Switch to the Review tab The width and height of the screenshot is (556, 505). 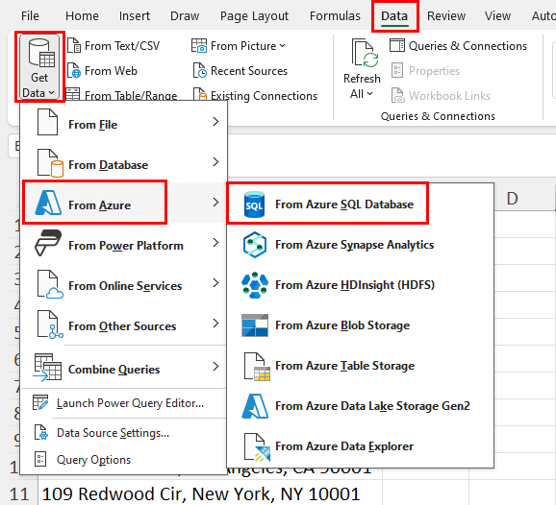coord(446,16)
